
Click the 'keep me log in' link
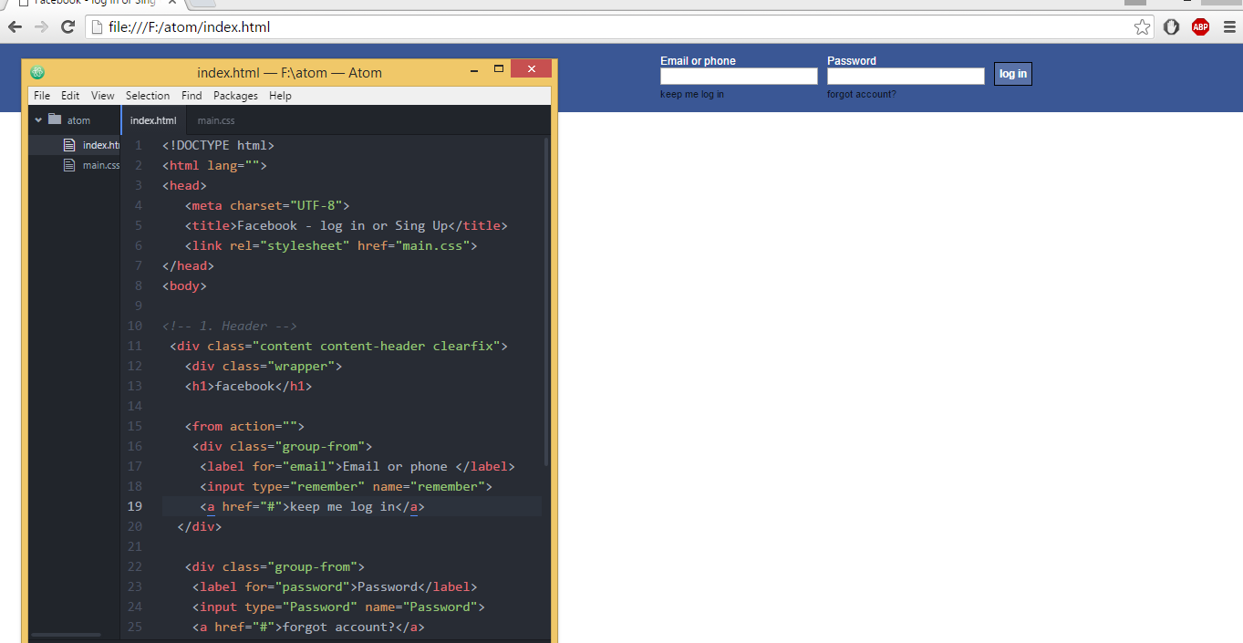[692, 94]
